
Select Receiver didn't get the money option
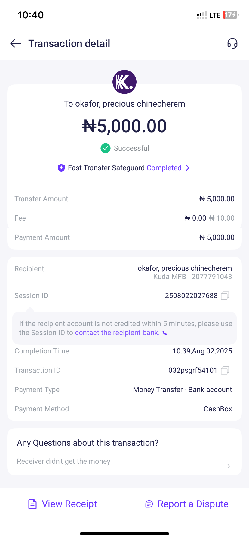click(x=64, y=461)
